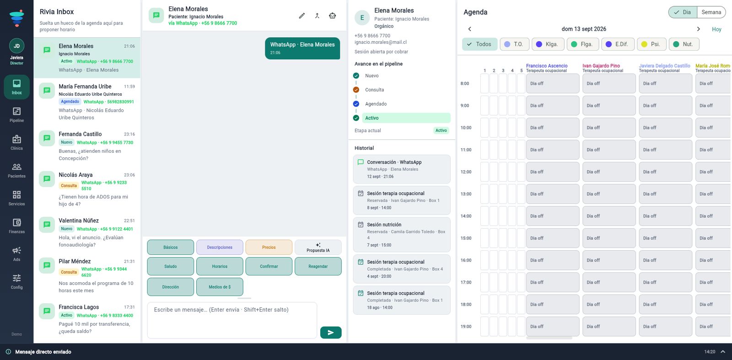Open Fernanda Castillo conversation
732x360 pixels.
(87, 146)
